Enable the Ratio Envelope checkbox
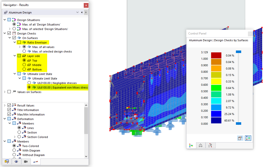This screenshot has width=266, height=167. tap(19, 42)
